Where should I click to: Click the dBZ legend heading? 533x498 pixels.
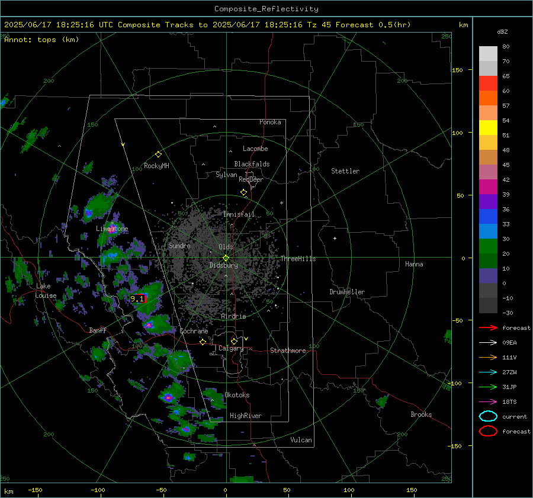point(502,32)
